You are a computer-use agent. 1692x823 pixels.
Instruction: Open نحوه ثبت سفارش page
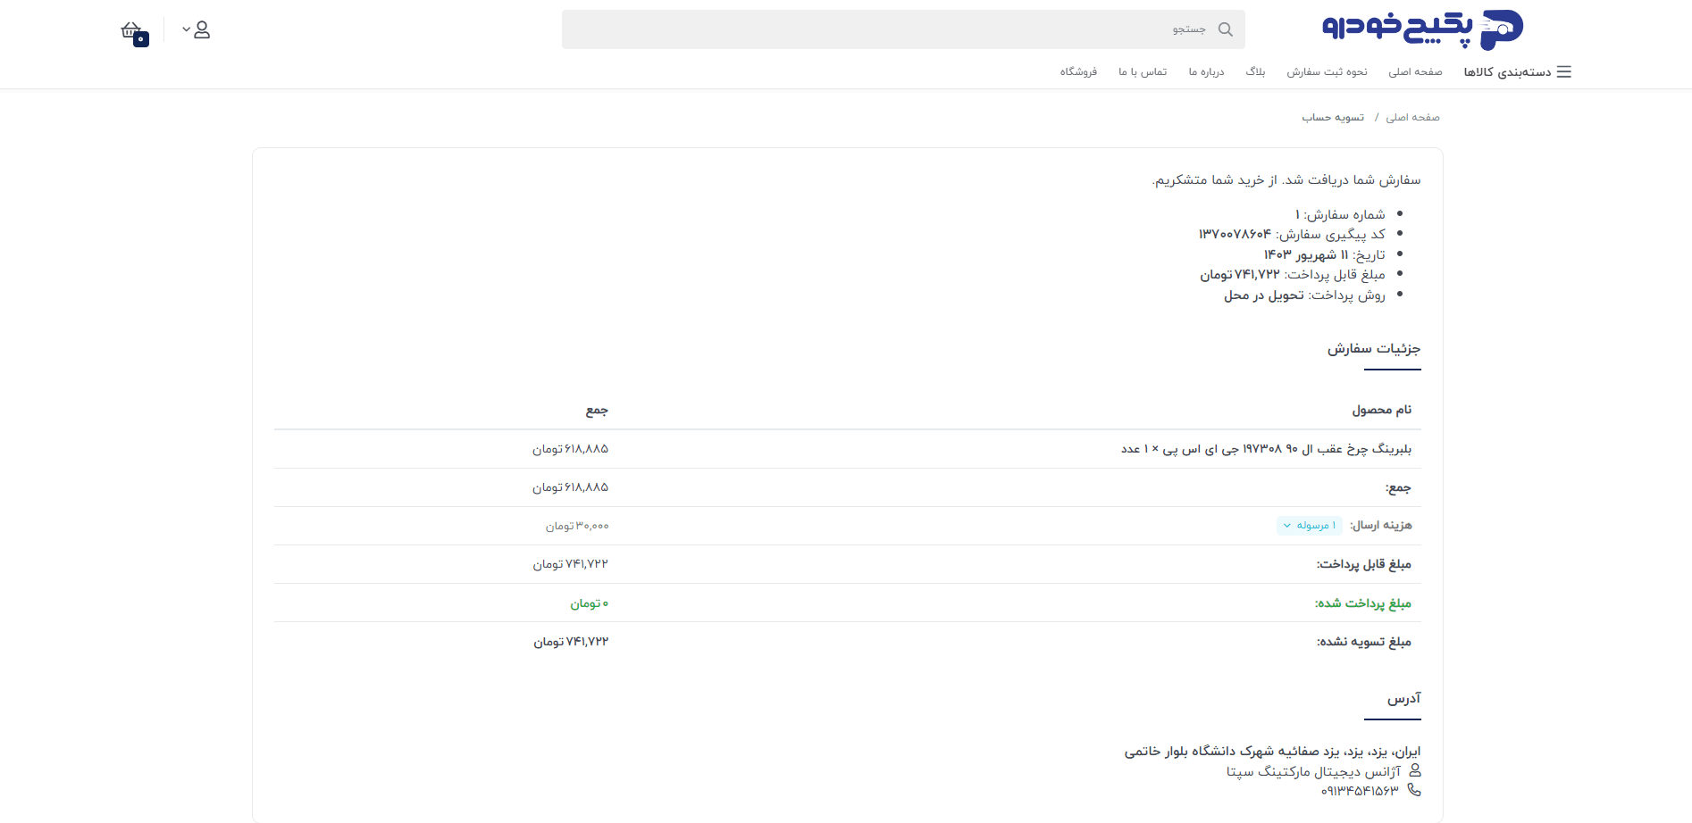(x=1327, y=71)
